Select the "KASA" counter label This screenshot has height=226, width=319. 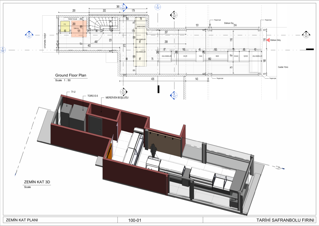[201, 56]
